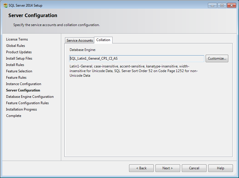Image resolution: width=239 pixels, height=178 pixels.
Task: Go to the previous step with Back
Action: pyautogui.click(x=141, y=168)
